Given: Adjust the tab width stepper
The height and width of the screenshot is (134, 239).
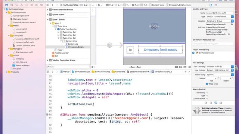Looking at the screenshot, I should click(x=218, y=79).
